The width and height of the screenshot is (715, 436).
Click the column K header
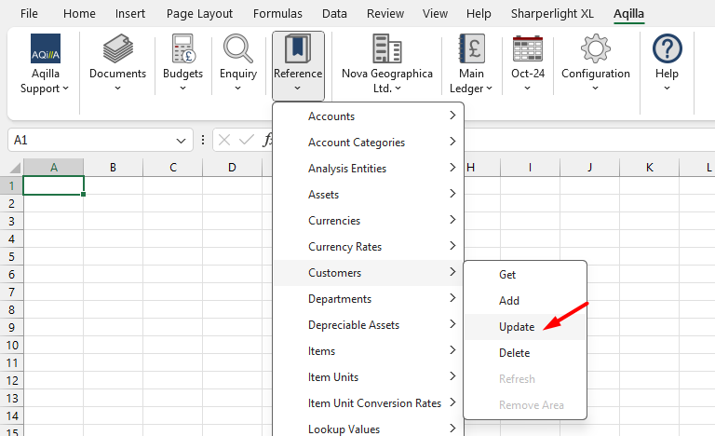tap(649, 168)
